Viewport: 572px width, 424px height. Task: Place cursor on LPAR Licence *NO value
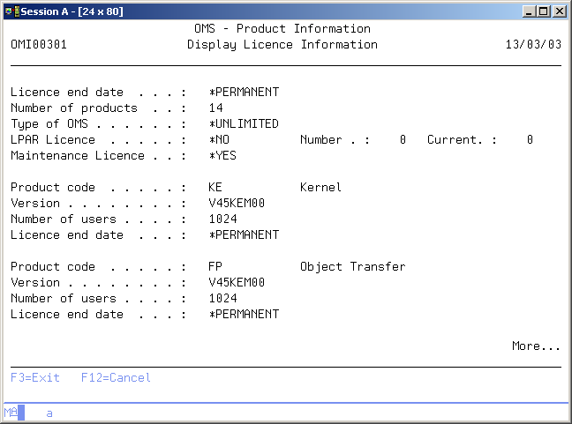[x=218, y=140]
